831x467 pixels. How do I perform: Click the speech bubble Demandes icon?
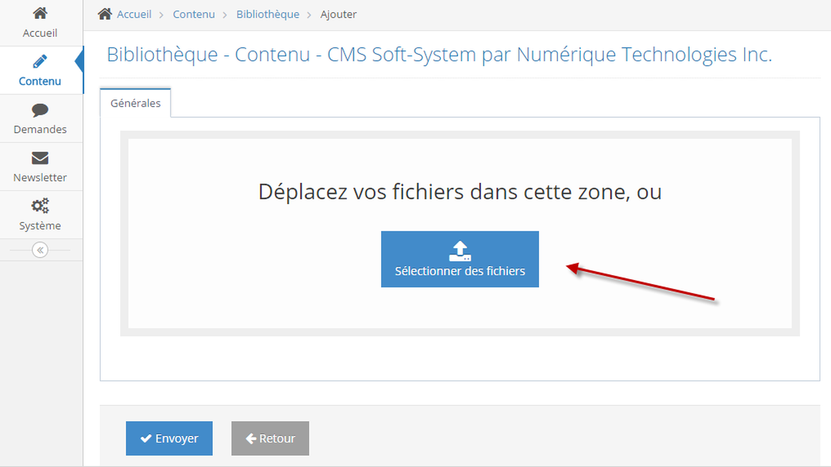40,110
